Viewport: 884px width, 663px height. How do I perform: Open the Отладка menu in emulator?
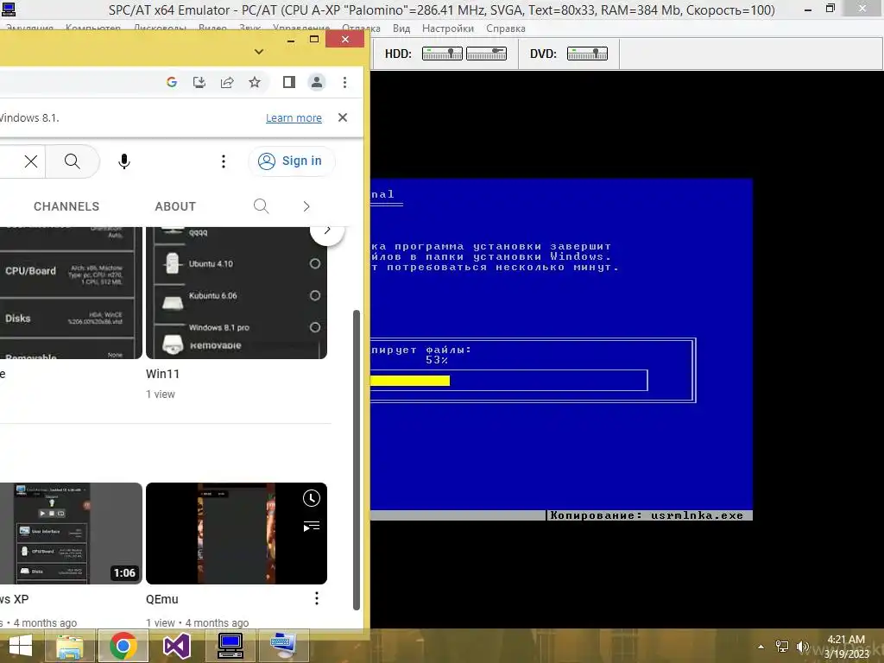point(361,28)
